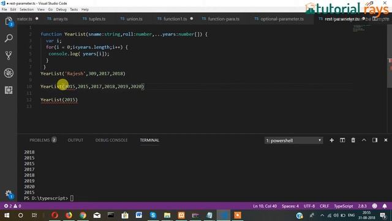Image resolution: width=392 pixels, height=221 pixels.
Task: Open Cortana search circle
Action: tap(20, 215)
